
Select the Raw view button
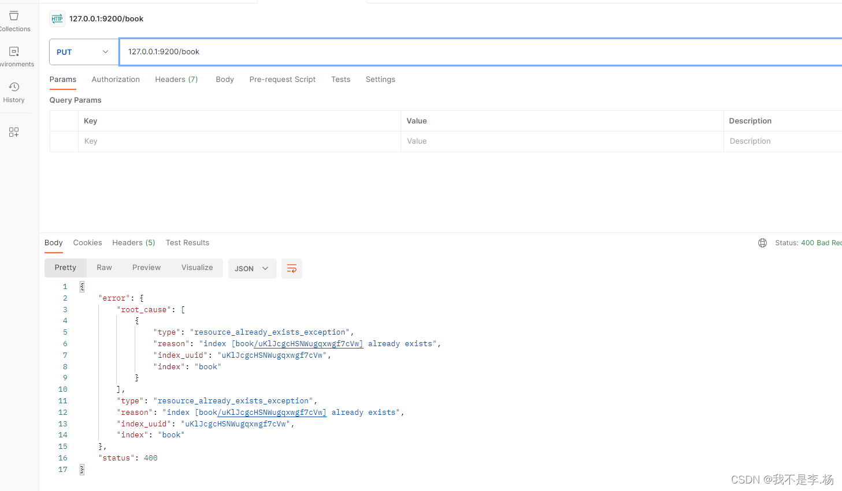click(105, 268)
